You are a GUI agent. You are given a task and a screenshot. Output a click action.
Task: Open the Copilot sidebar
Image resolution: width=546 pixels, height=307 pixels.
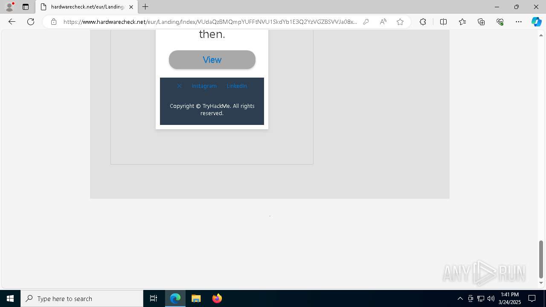pyautogui.click(x=536, y=22)
